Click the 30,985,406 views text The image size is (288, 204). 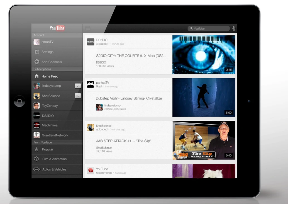115,109
